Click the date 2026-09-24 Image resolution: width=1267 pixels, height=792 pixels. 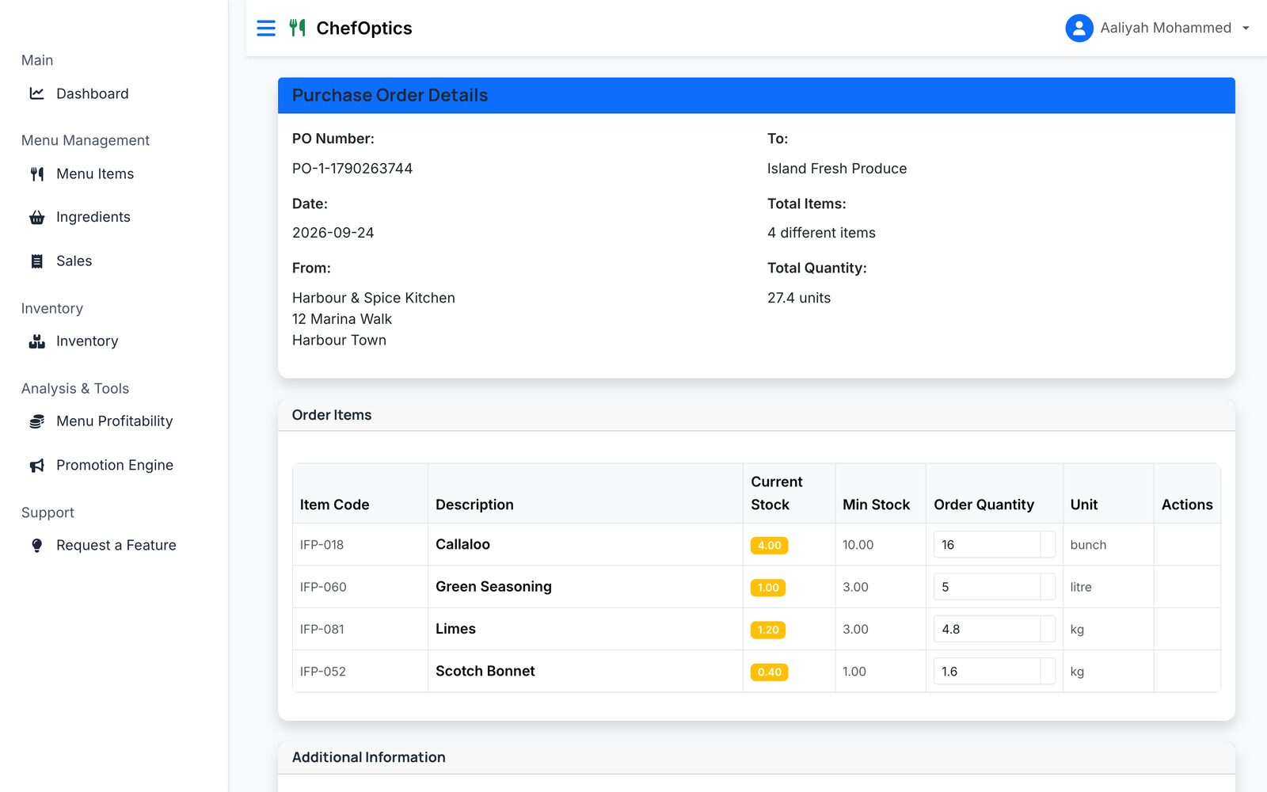coord(333,233)
